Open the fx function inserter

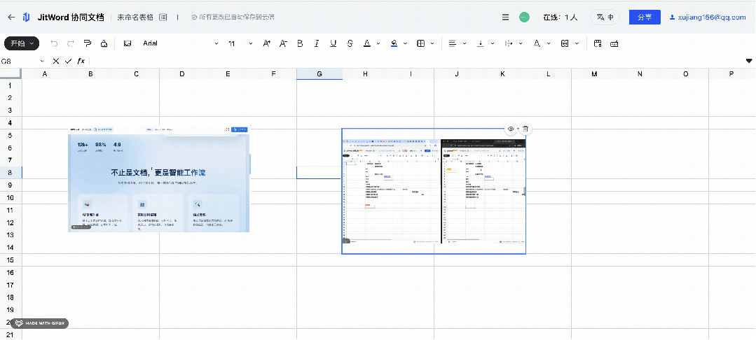(81, 61)
